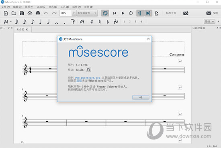Open the 编辑 menu
Screen dimensions: 221x148
[17, 7]
